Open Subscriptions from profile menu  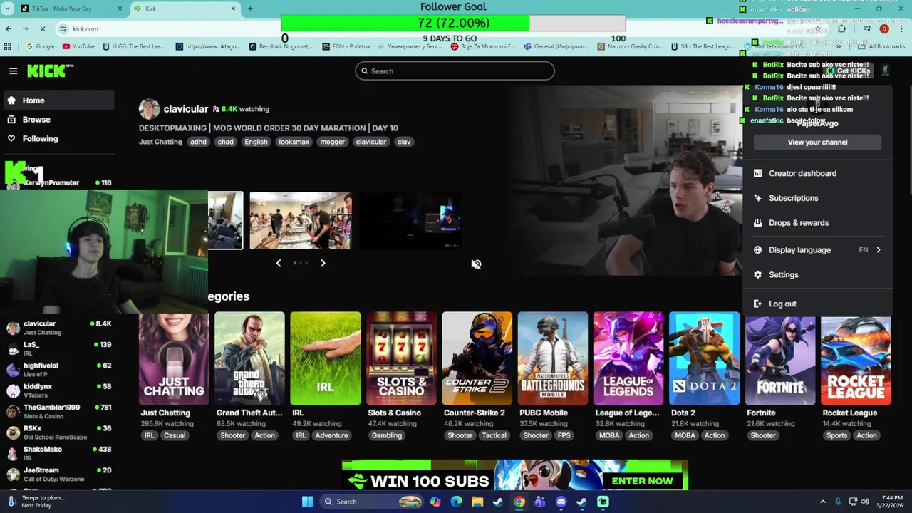click(x=817, y=198)
